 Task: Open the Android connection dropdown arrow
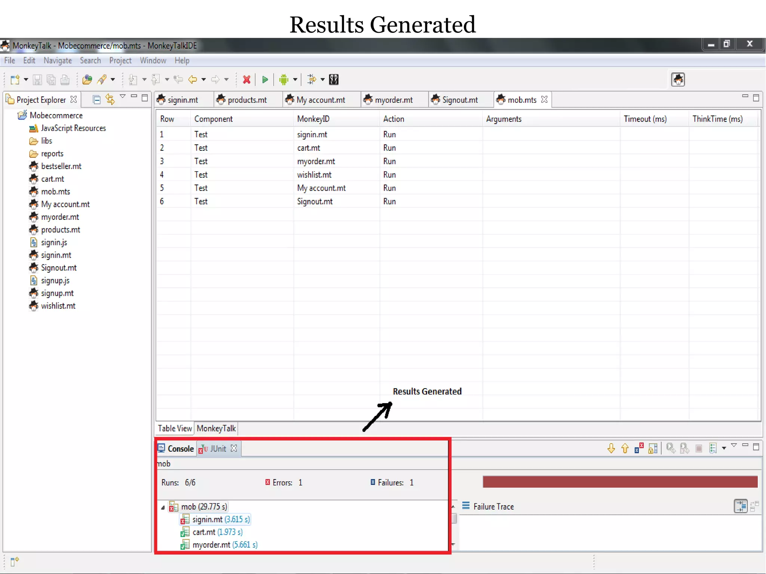point(295,80)
